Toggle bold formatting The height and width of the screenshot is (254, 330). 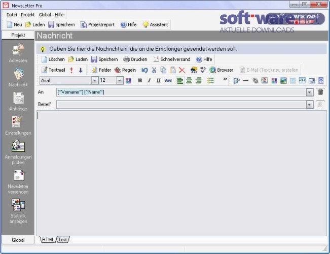click(140, 80)
